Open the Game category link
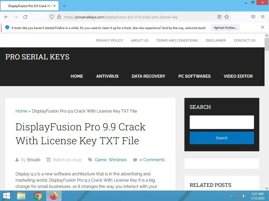Viewport: 269px width, 201px height. pyautogui.click(x=101, y=160)
